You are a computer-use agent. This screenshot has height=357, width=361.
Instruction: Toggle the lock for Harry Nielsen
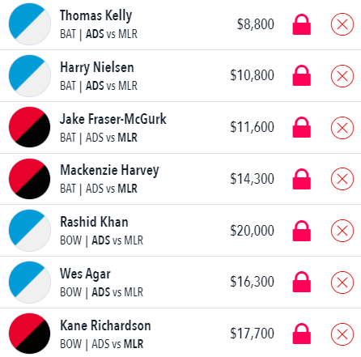pyautogui.click(x=302, y=75)
